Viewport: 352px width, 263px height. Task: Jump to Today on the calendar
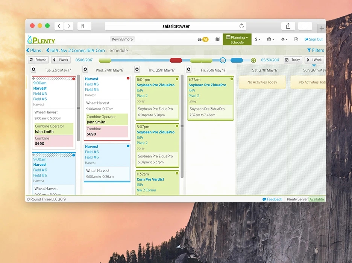coord(293,60)
